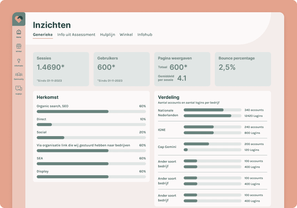Click the heart logo at sidebar top

coord(18,19)
